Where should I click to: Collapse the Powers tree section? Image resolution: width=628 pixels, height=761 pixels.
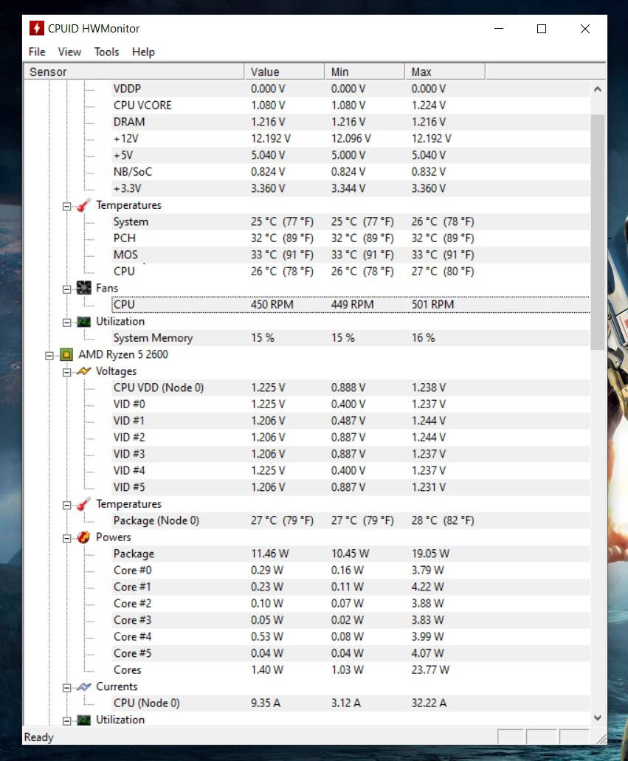point(67,538)
